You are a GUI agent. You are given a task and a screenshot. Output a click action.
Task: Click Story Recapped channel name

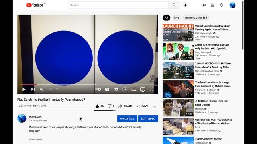pyautogui.click(x=203, y=52)
